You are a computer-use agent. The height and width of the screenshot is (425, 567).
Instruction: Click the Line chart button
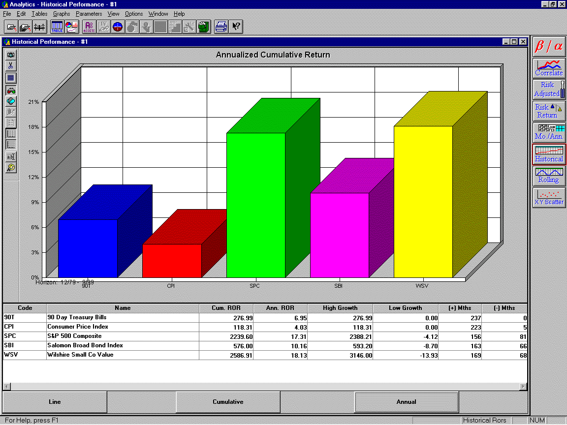55,402
